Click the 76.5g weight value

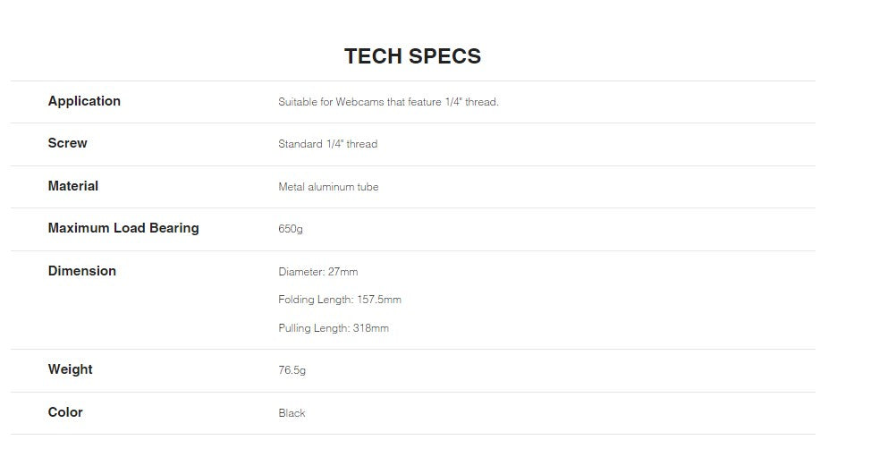292,370
